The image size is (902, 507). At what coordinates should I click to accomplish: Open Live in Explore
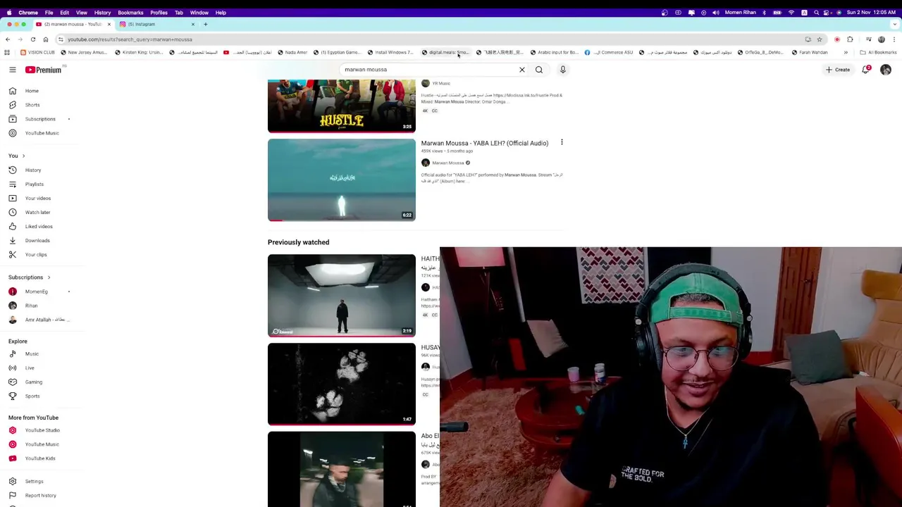(30, 368)
